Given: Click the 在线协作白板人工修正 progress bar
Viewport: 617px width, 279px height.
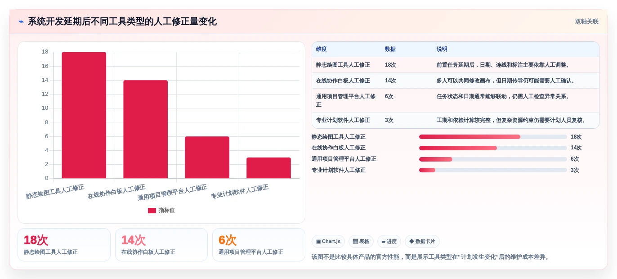Looking at the screenshot, I should pyautogui.click(x=493, y=148).
